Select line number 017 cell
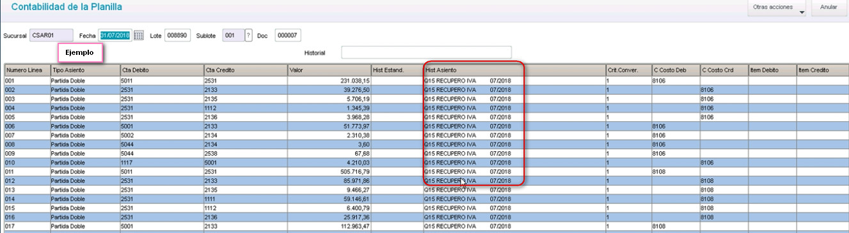Viewport: 849px width, 233px height. tap(27, 226)
